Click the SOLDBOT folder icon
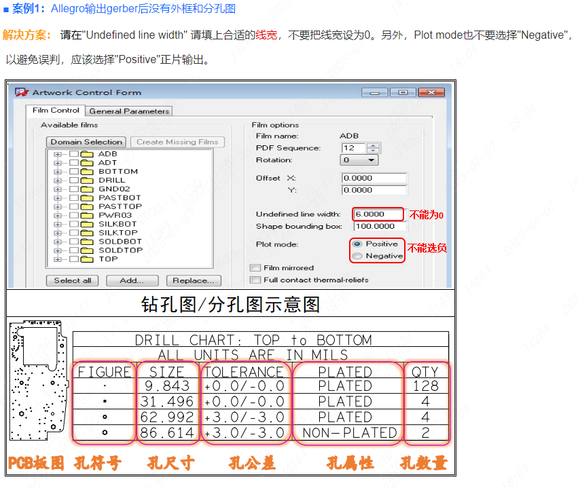Screen dimensions: 578x488 click(87, 242)
